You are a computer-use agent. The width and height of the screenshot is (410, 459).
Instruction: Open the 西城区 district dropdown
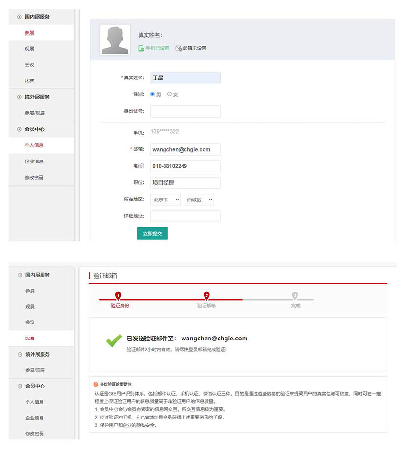coord(199,200)
